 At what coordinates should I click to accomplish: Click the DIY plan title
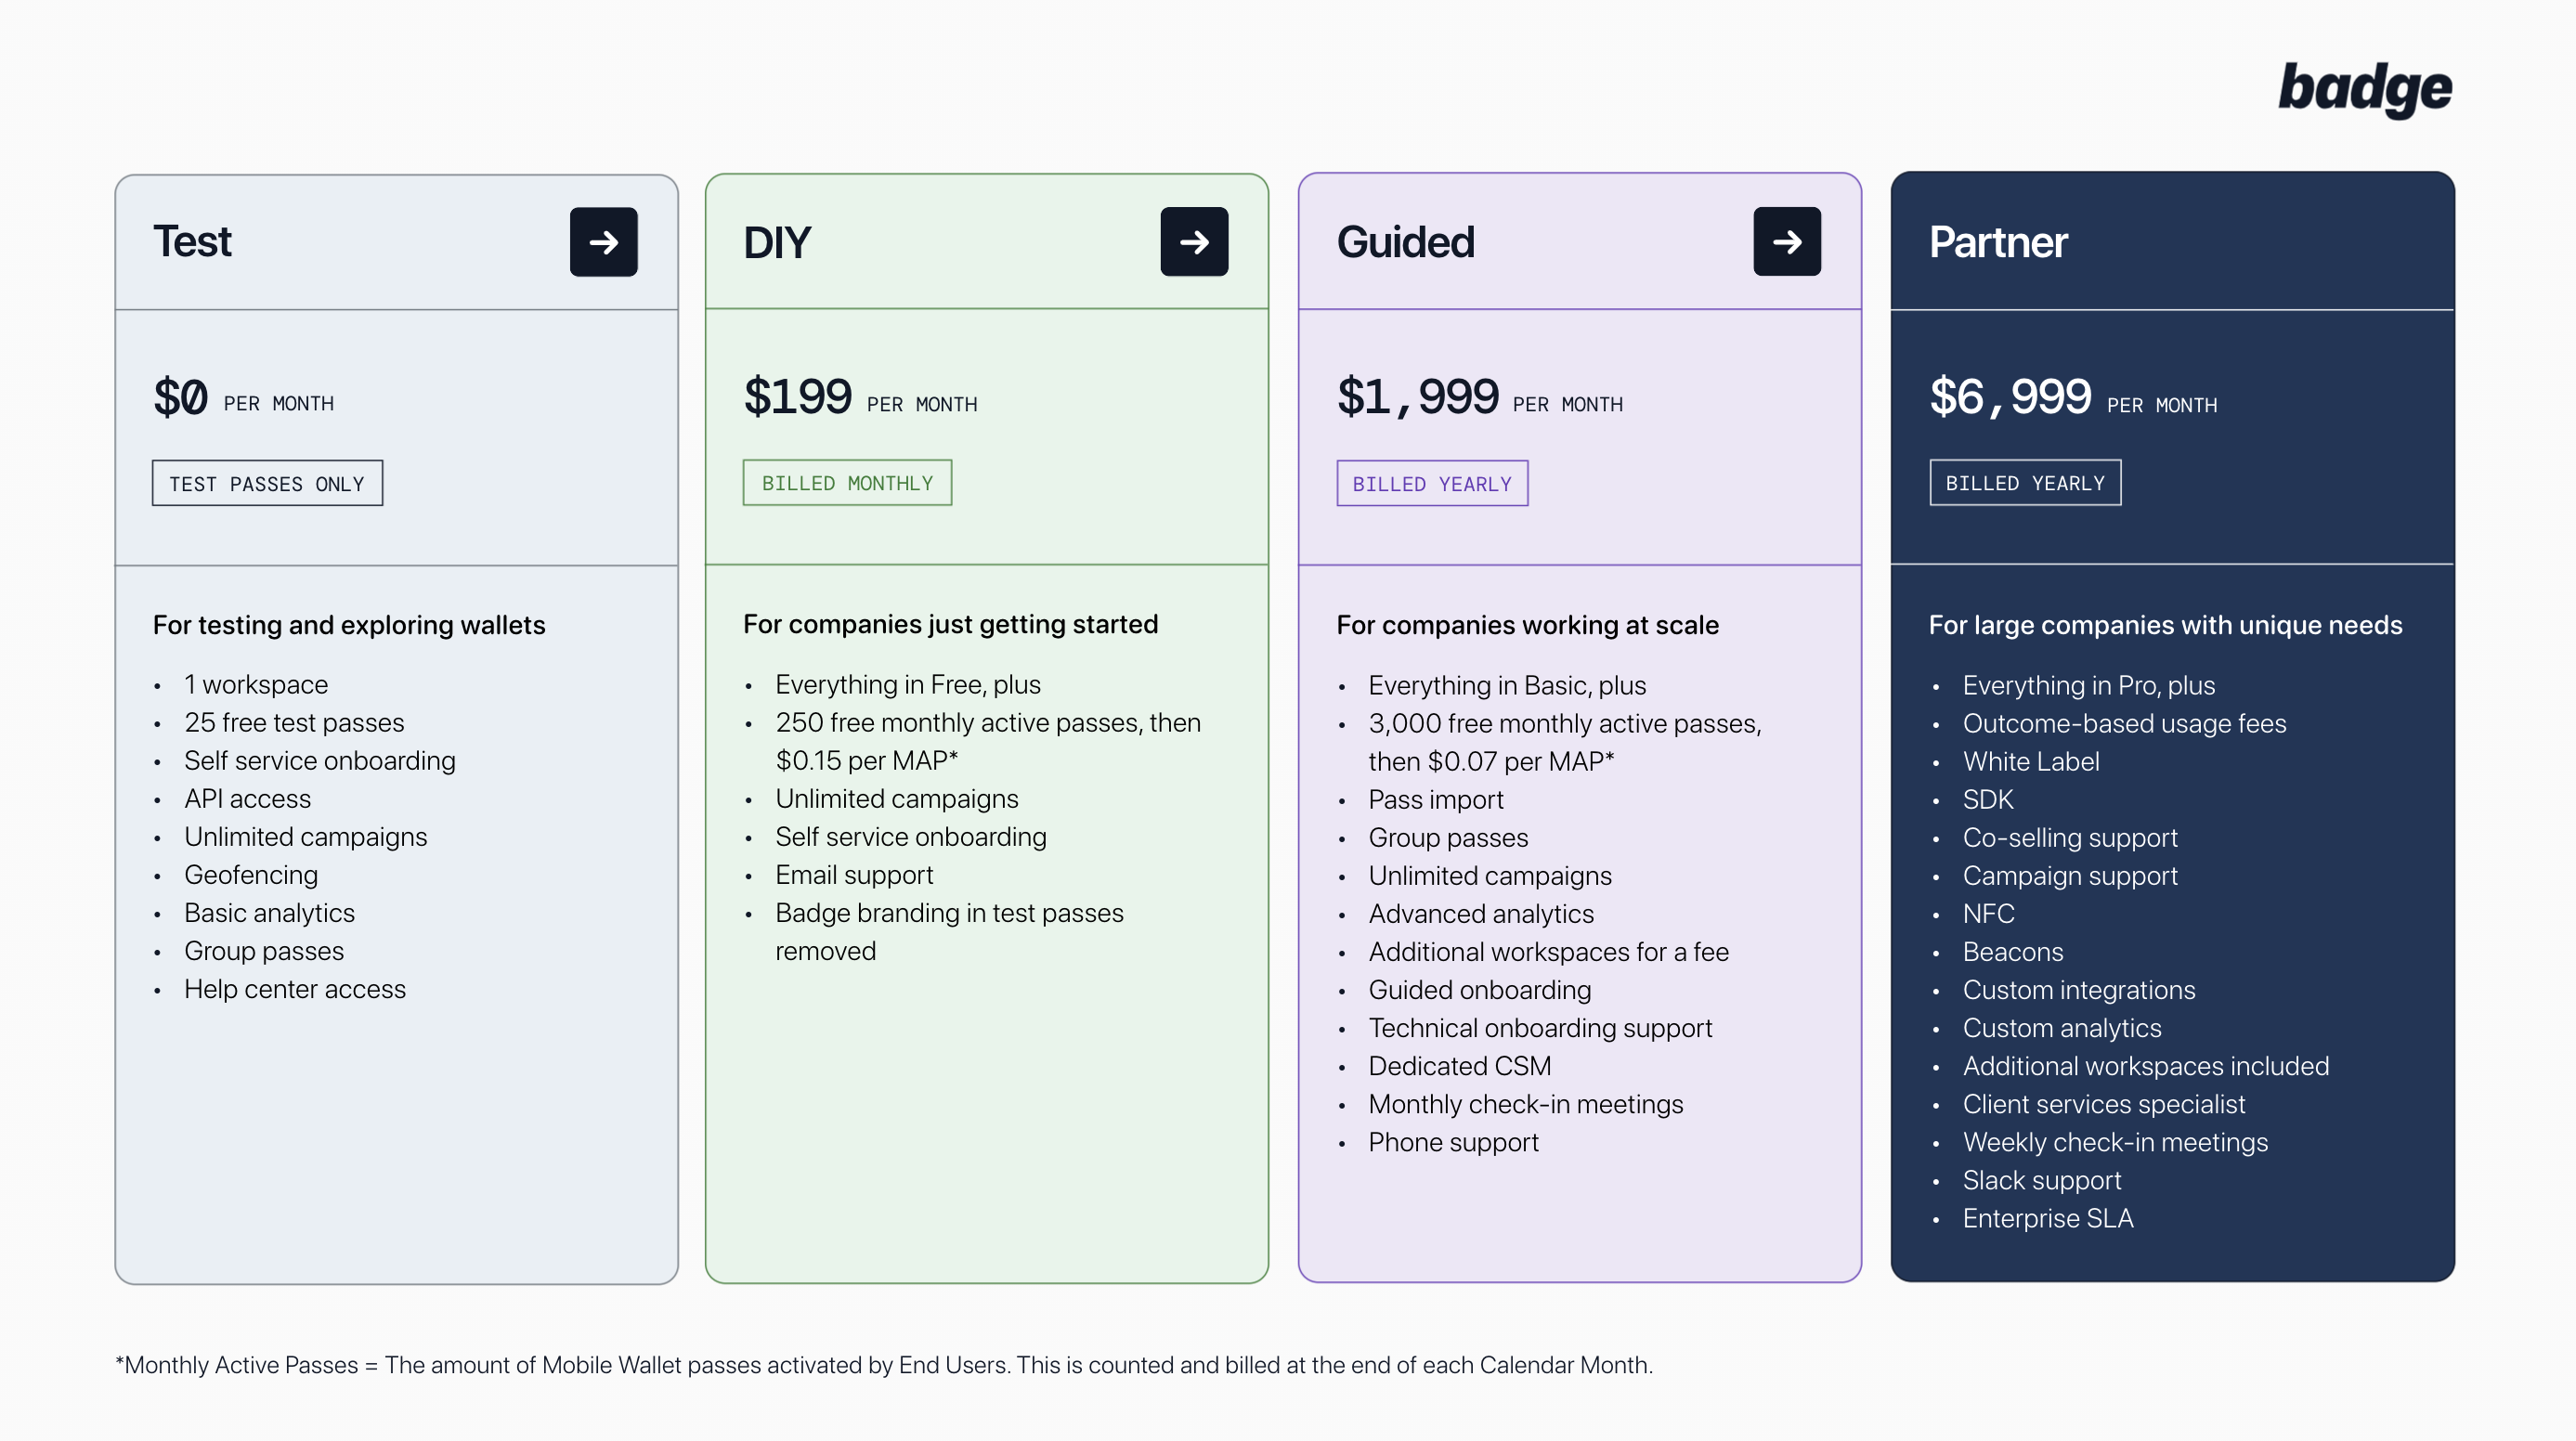pyautogui.click(x=777, y=243)
